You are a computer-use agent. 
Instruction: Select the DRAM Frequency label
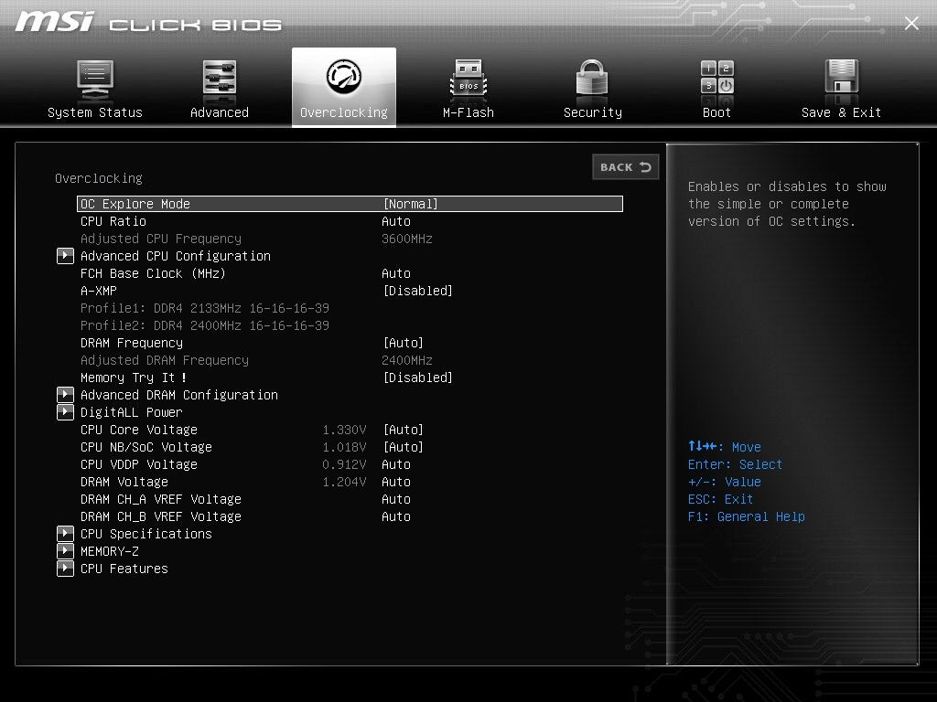point(132,344)
